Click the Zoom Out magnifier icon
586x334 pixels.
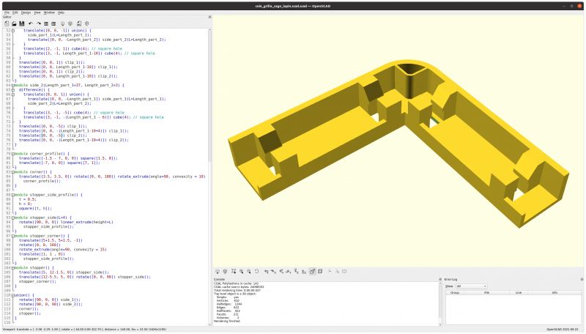(x=248, y=272)
